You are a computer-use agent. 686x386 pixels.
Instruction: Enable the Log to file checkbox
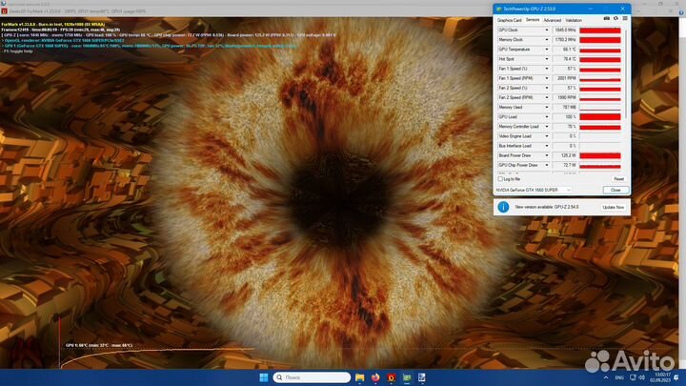click(x=501, y=178)
